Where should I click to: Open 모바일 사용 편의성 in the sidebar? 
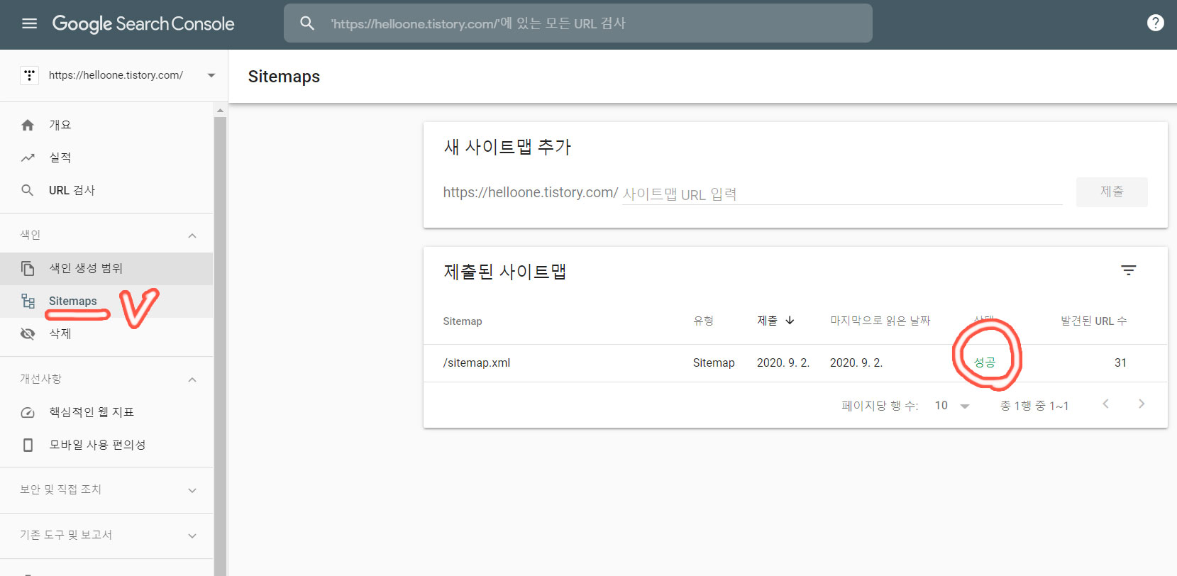coord(106,445)
